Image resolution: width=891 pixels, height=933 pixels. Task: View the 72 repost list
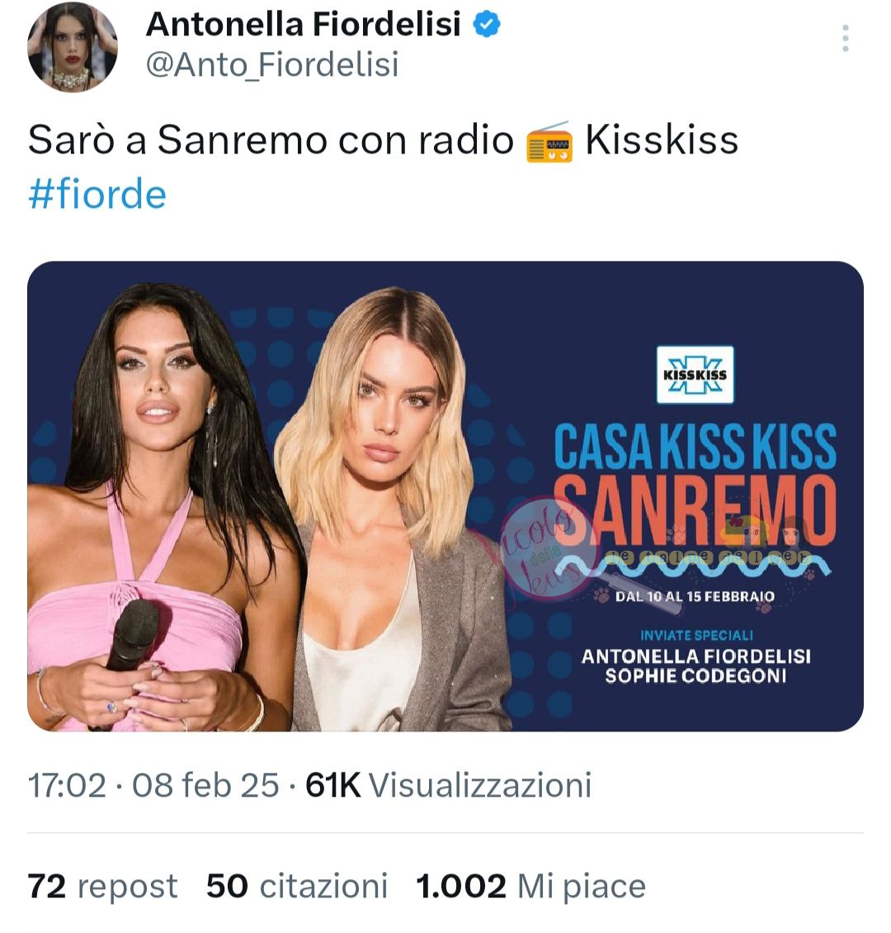click(103, 886)
